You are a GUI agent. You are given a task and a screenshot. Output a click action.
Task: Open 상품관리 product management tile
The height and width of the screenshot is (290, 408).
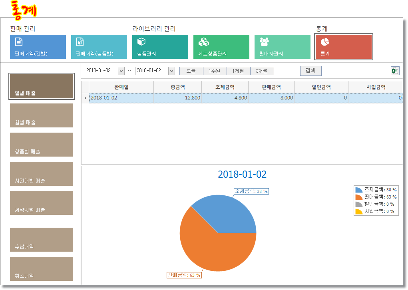pyautogui.click(x=160, y=47)
